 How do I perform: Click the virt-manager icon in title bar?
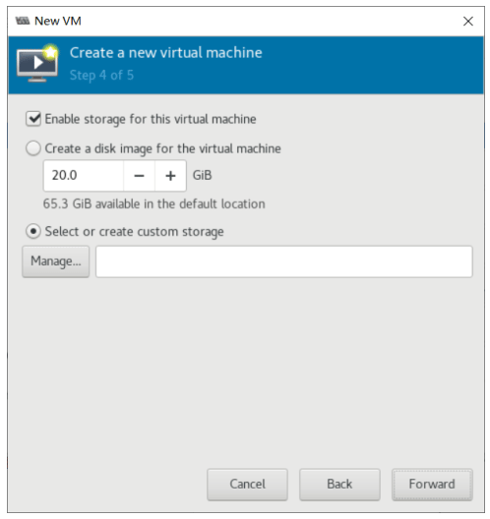(x=23, y=22)
